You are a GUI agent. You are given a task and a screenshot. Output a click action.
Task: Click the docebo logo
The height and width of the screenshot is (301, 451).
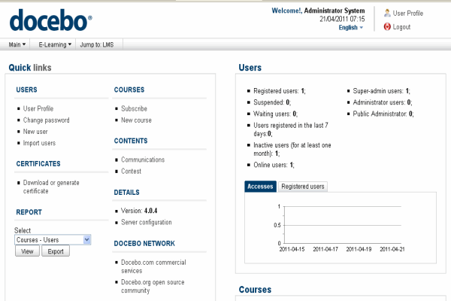50,19
